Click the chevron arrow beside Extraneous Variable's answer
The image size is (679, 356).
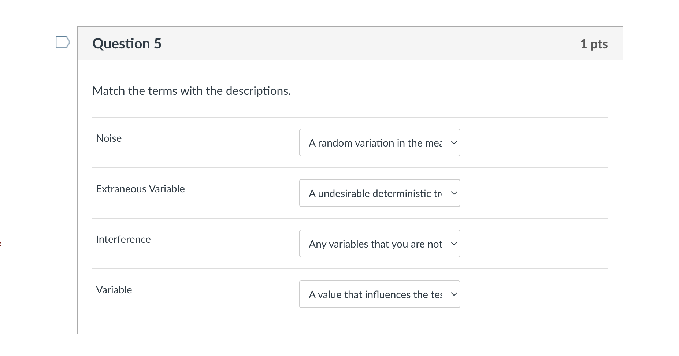454,193
